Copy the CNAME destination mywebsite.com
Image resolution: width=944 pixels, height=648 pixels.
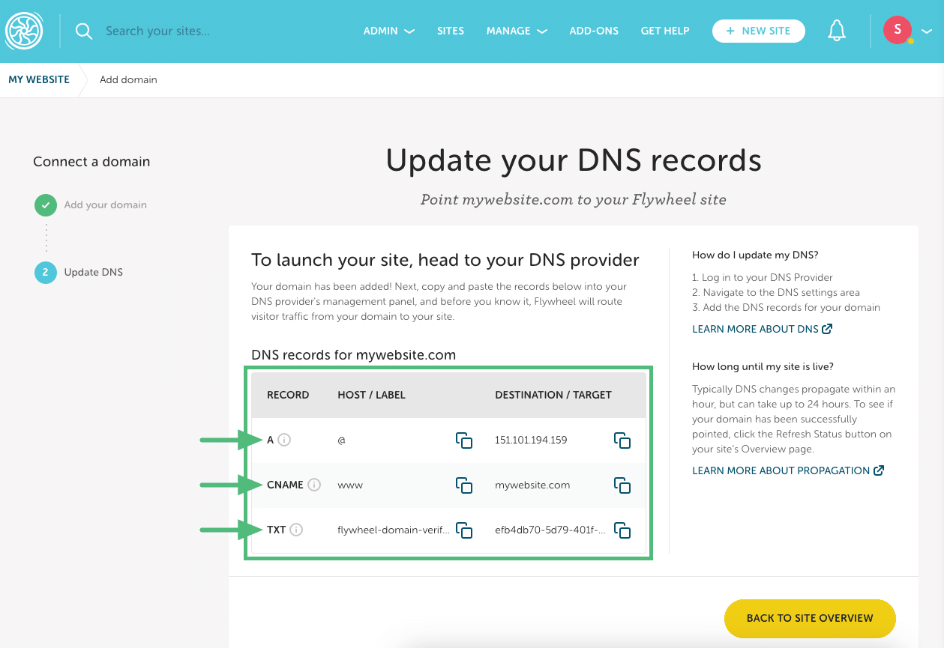point(623,485)
